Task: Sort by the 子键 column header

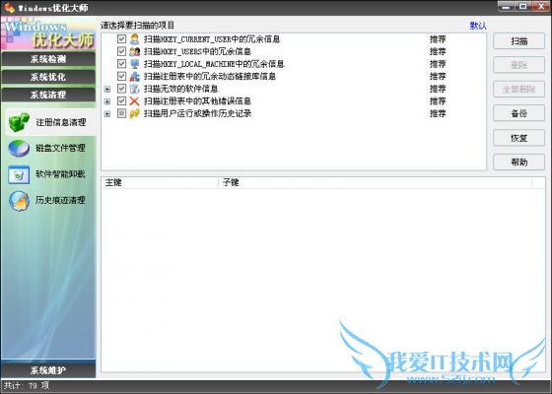Action: (x=376, y=182)
